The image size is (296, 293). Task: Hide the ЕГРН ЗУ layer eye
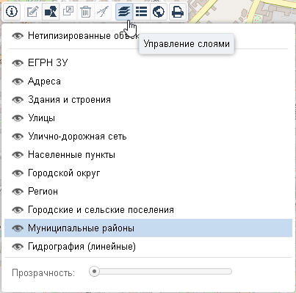tap(18, 63)
